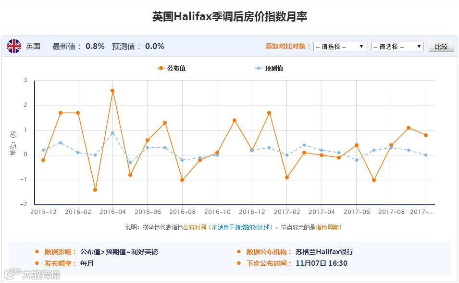Click the orange -1 point after 2017-06
459x283 pixels.
[x=374, y=180]
